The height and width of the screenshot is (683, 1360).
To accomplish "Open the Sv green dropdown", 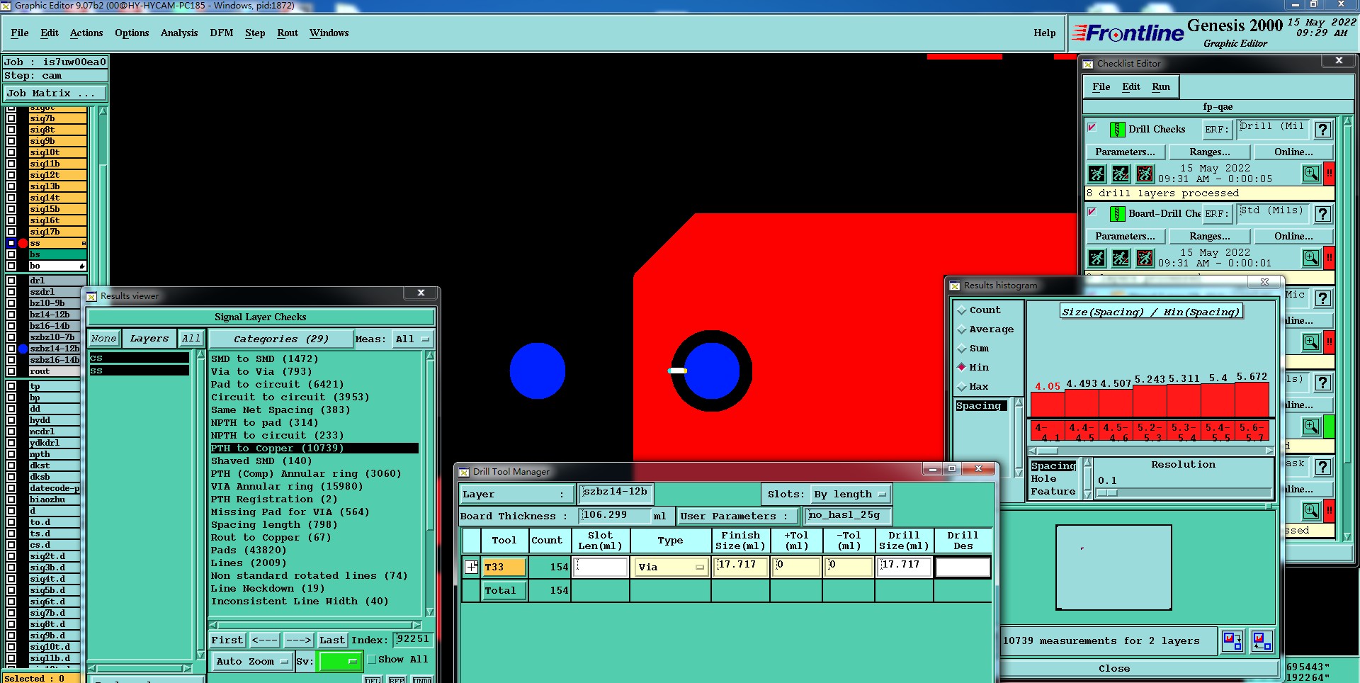I will point(340,662).
